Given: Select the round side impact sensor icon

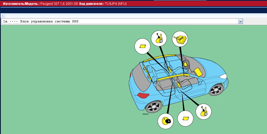Looking at the screenshot, I should 165,121.
